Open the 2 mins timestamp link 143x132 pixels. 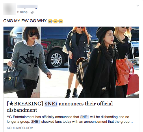tap(22, 12)
